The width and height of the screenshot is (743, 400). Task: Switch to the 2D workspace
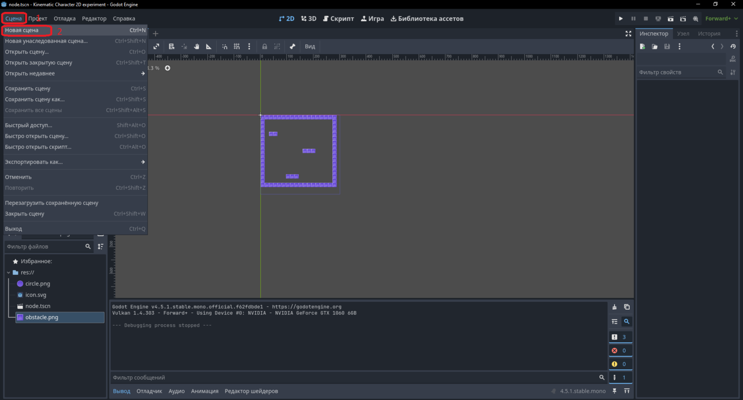point(286,19)
